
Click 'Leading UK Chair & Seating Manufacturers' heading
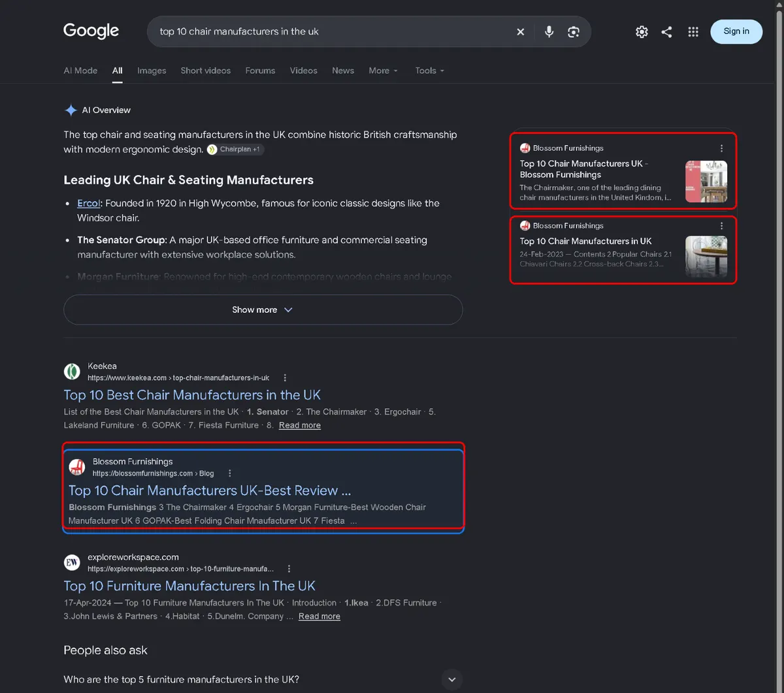coord(188,180)
